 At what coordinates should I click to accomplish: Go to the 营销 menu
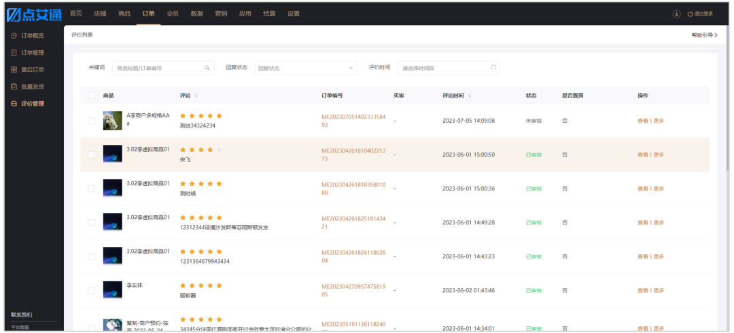221,14
